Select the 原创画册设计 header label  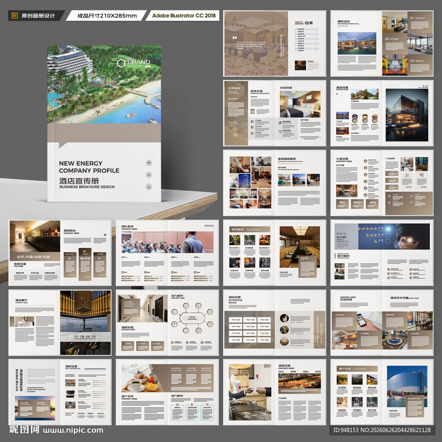point(38,16)
